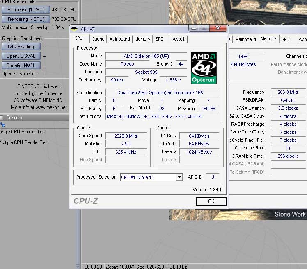Click the 792 CB-CPU result
Viewport: 307px width, 269px height.
click(x=64, y=19)
